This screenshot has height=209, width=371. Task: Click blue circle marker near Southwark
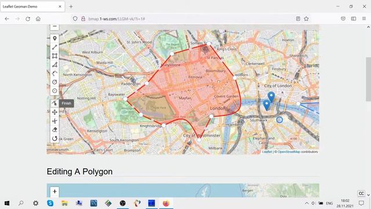pos(279,120)
